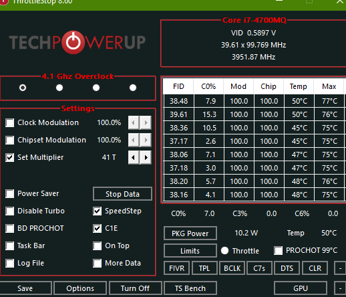Click the 3951.87 MHz frequency reading
The height and width of the screenshot is (297, 346).
(x=253, y=57)
